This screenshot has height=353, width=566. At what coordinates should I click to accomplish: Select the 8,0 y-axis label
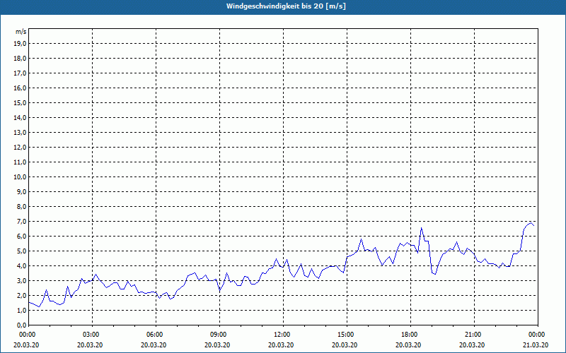[x=22, y=206]
